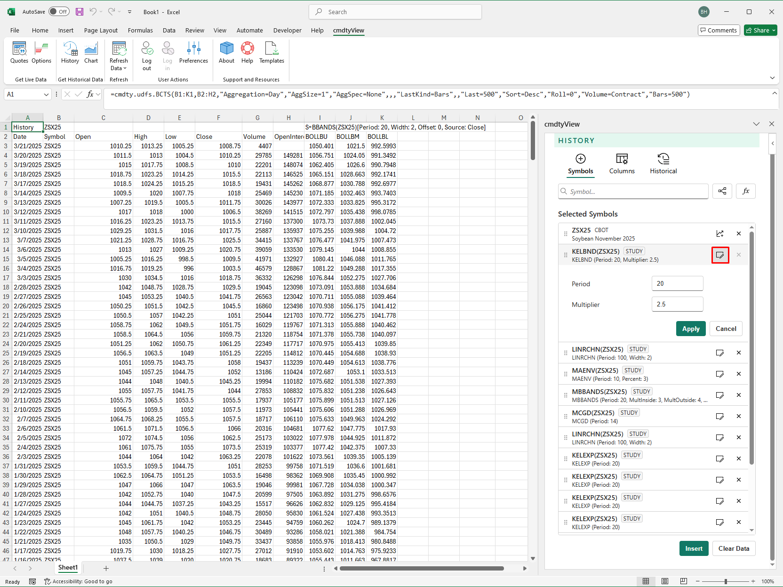Select Normal view icon in status bar

646,581
